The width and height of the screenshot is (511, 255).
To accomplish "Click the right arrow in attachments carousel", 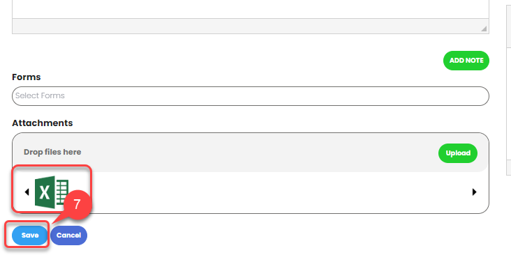I will click(475, 192).
